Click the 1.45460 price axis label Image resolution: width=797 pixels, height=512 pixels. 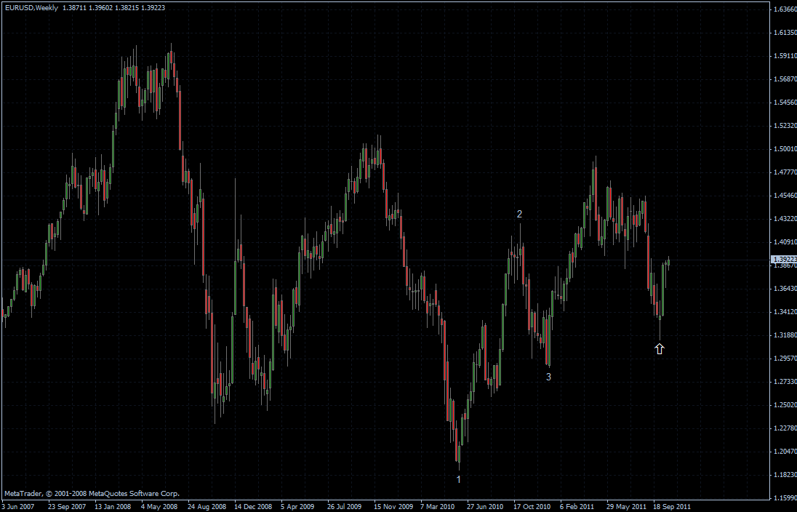(785, 195)
